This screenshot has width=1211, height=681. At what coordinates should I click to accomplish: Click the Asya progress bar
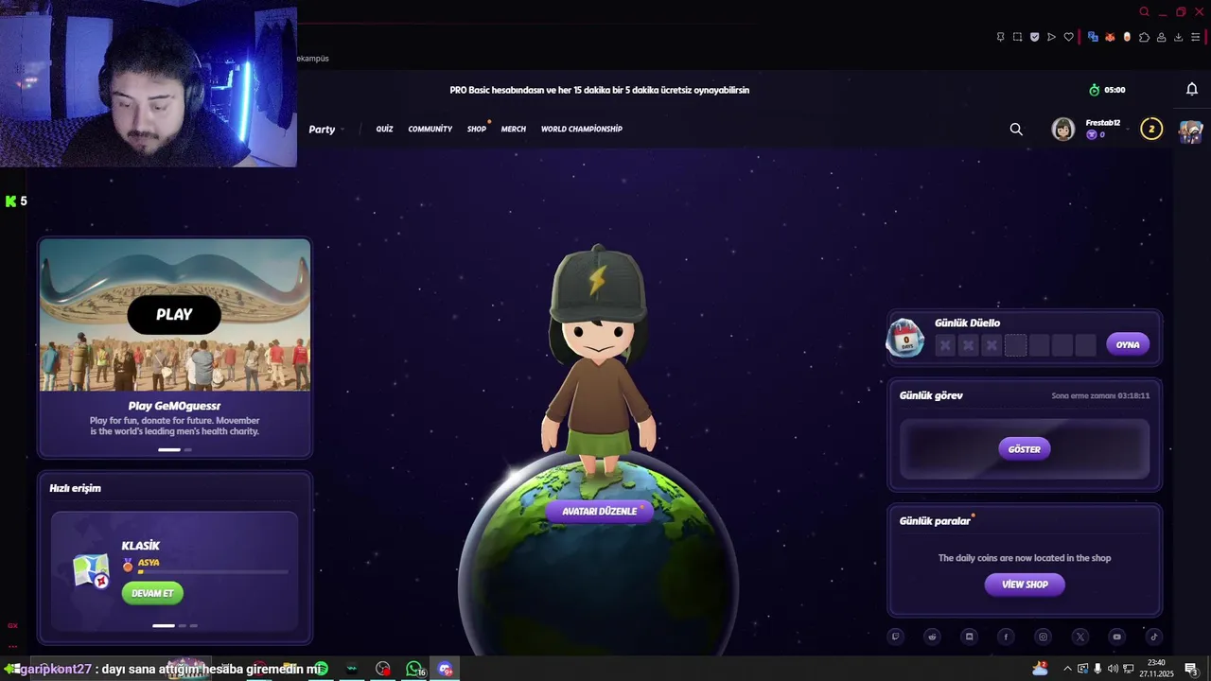pyautogui.click(x=213, y=572)
